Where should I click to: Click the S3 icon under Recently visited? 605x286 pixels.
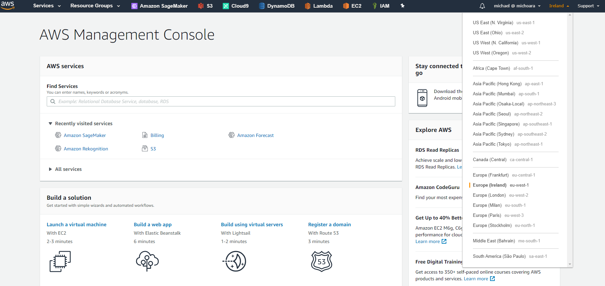[x=145, y=148]
